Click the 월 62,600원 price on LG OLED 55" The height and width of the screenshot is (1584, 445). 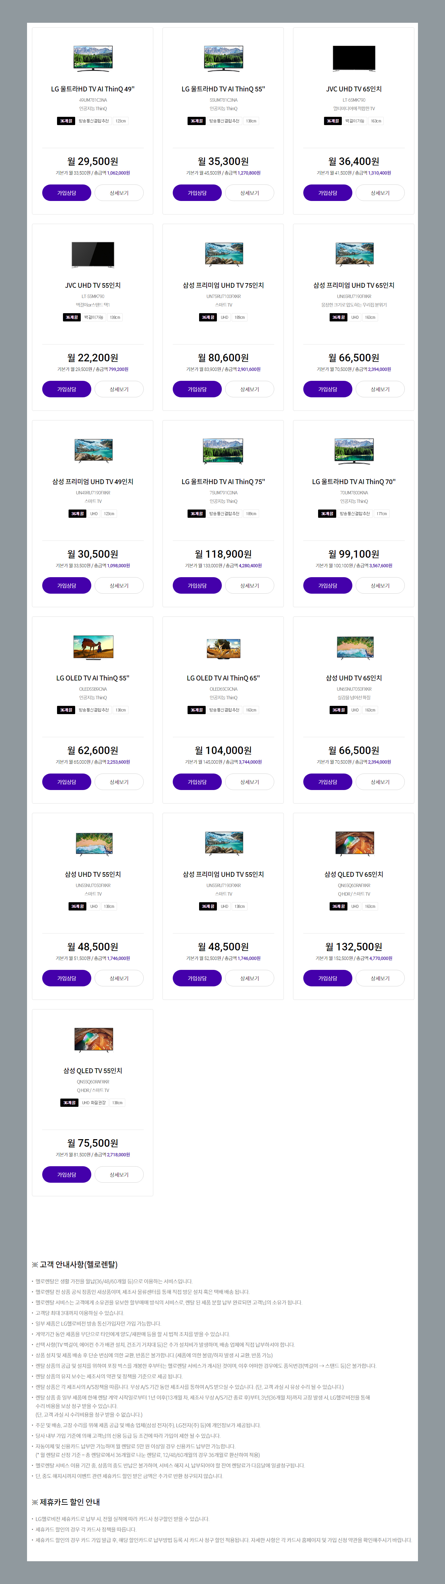point(93,750)
